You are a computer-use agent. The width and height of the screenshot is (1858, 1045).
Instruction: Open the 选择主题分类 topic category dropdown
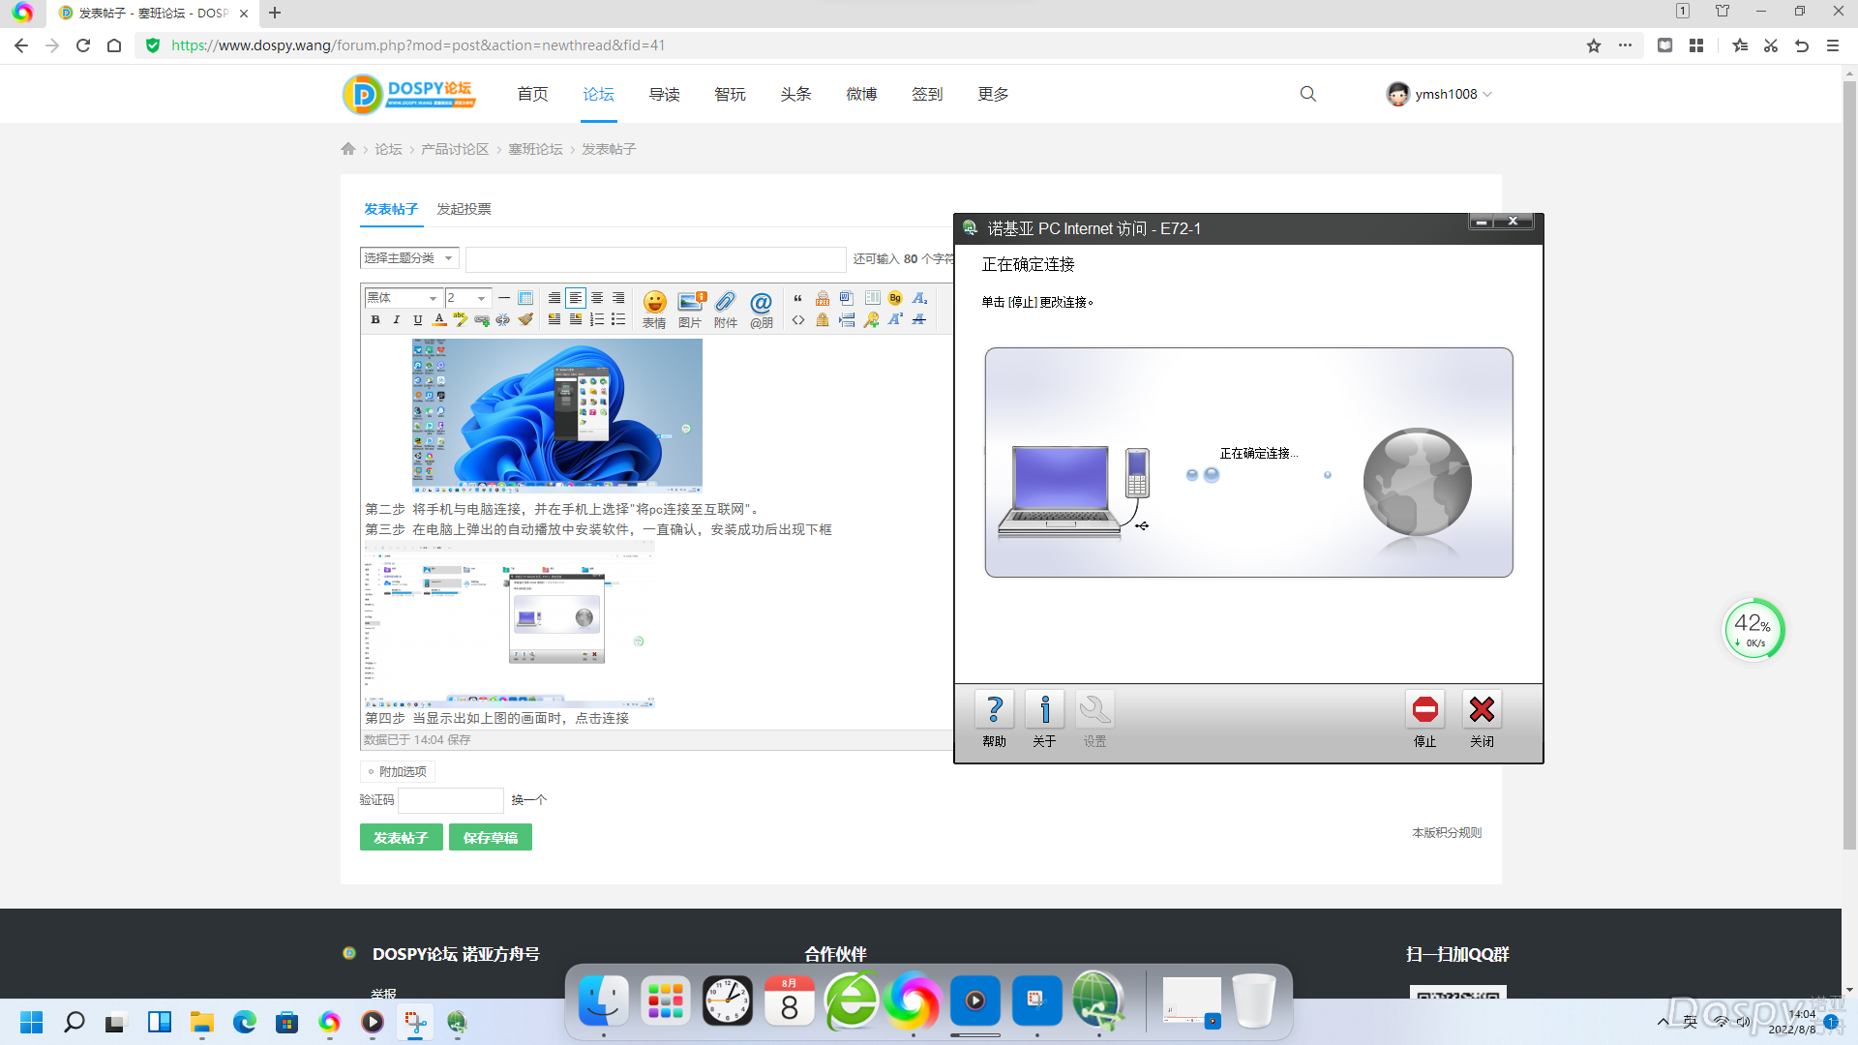408,258
